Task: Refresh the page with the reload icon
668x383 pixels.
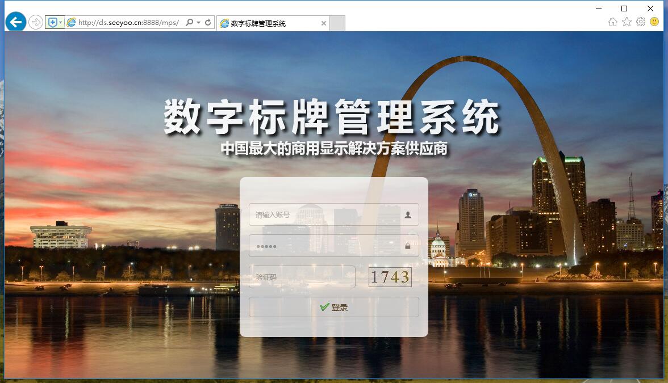Action: click(x=208, y=23)
